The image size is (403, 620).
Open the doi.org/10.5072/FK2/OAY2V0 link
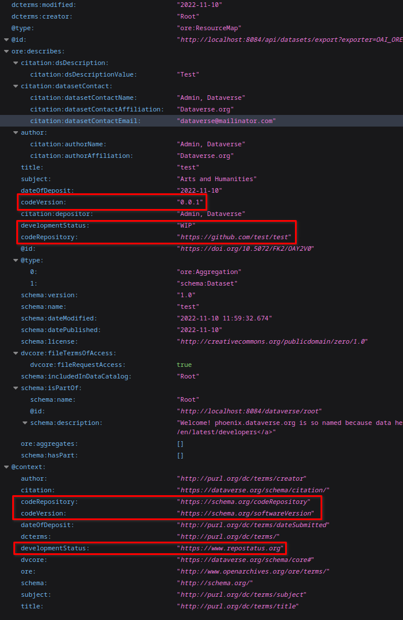(246, 248)
